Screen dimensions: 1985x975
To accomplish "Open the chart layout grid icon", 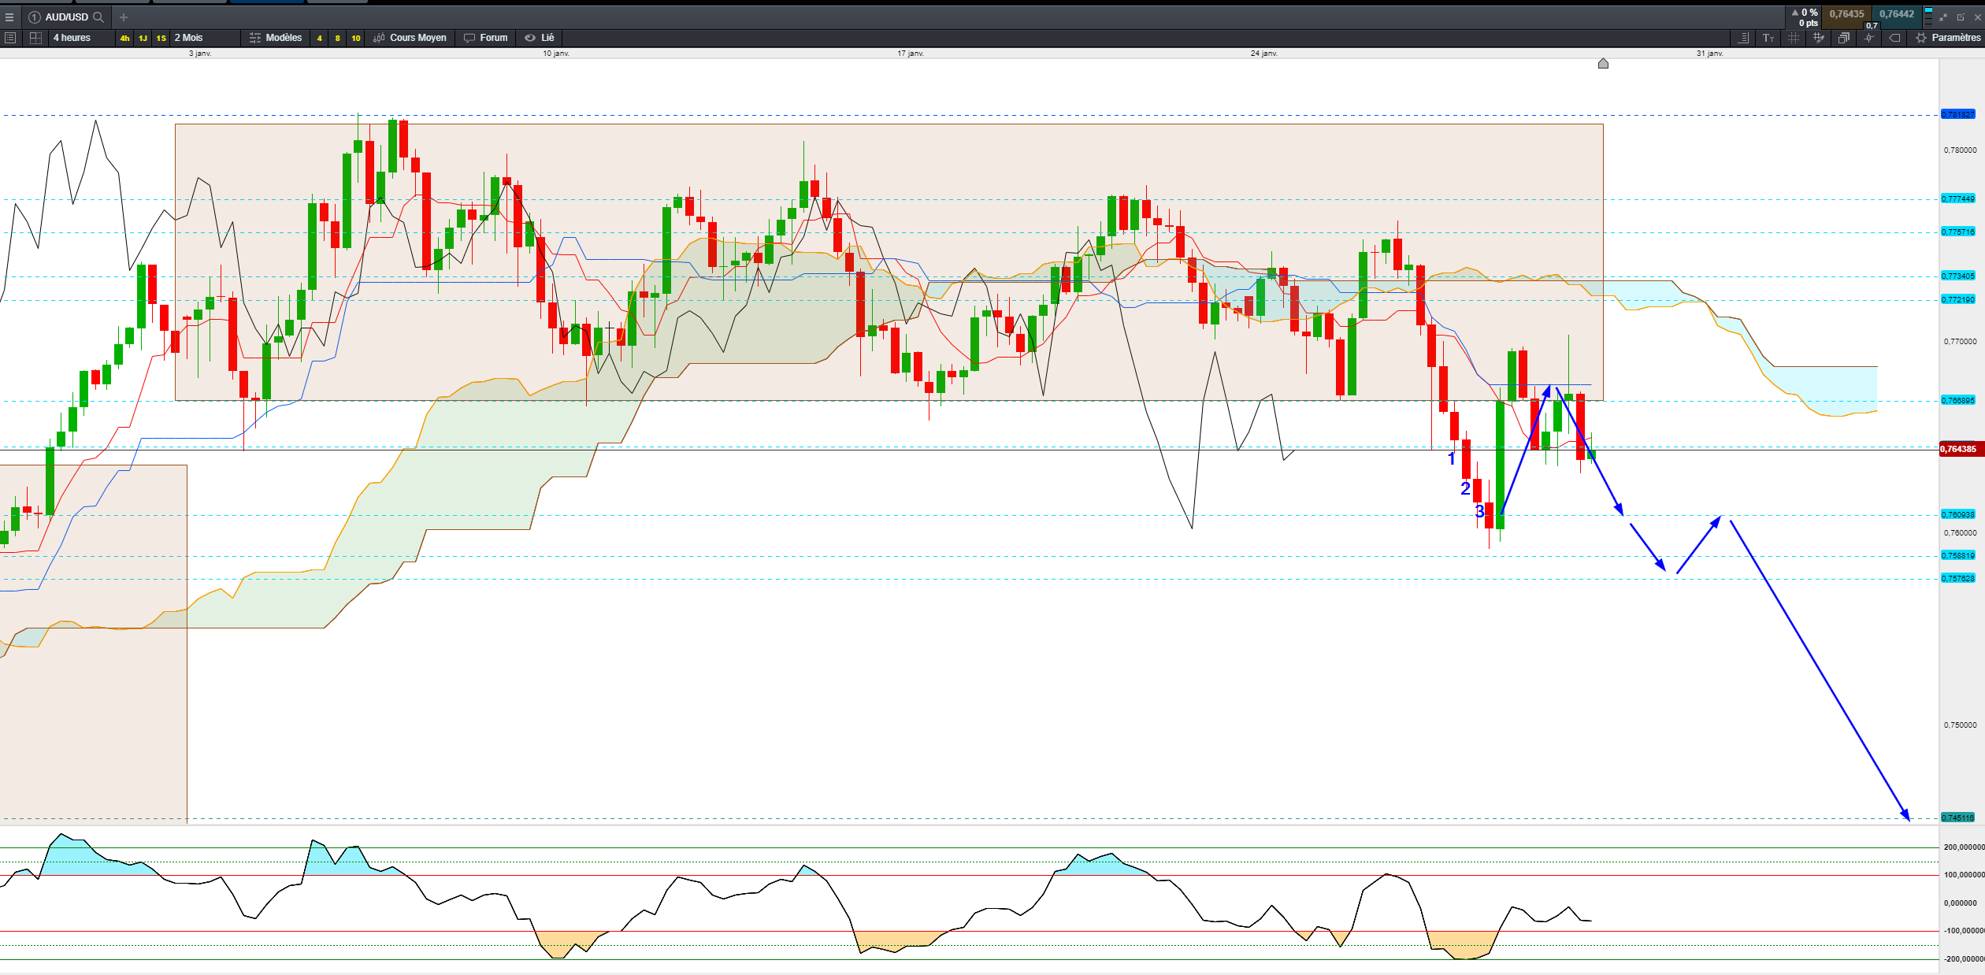I will 35,38.
